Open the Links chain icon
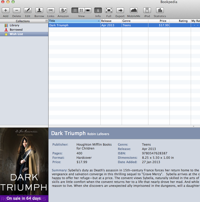The width and height of the screenshot is (200, 202). (51, 11)
